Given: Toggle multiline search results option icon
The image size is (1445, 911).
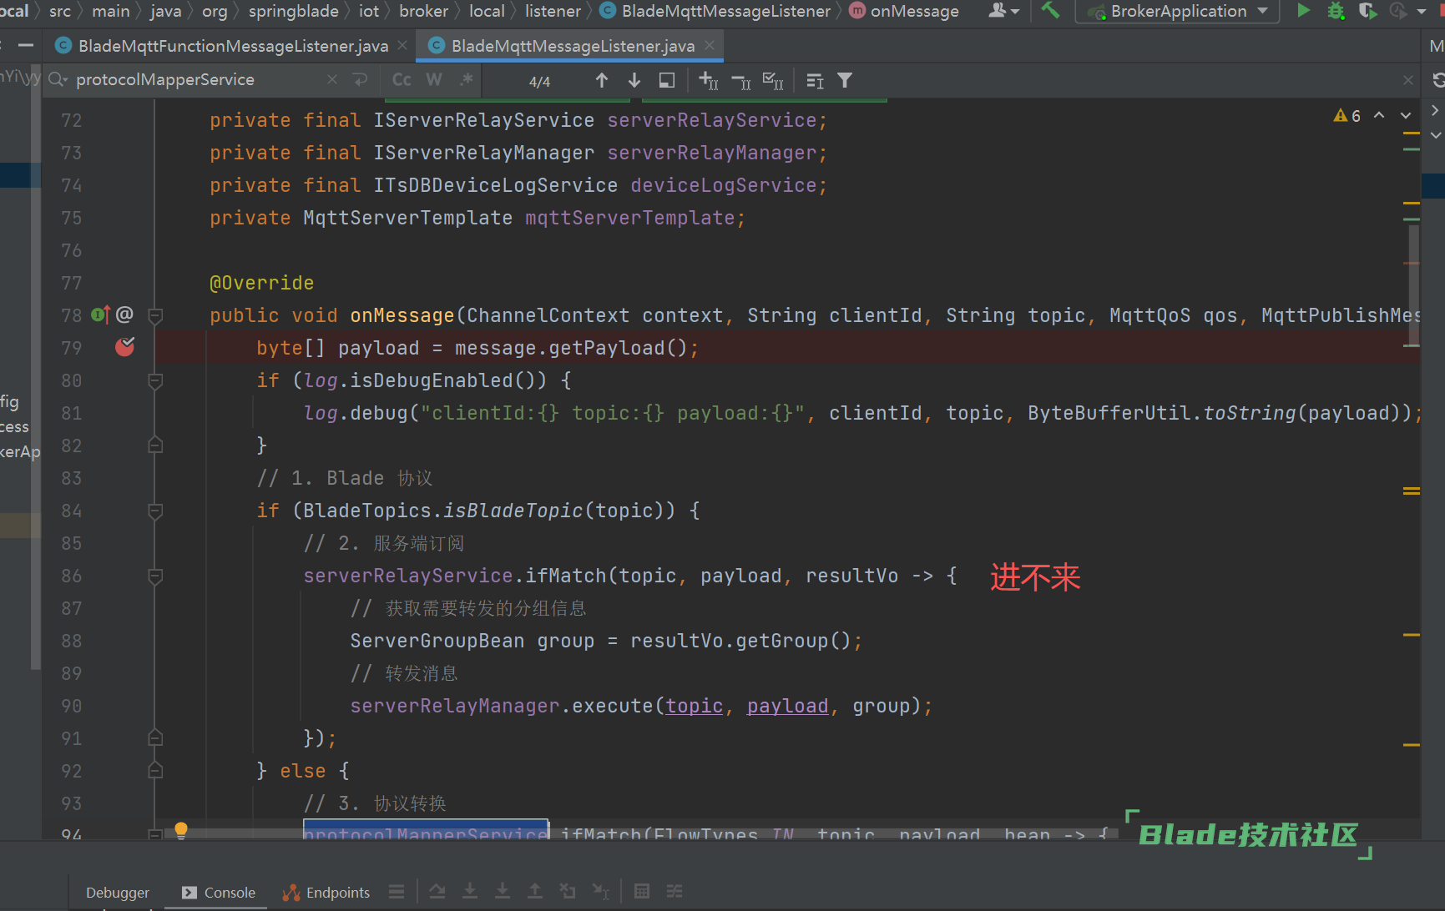Looking at the screenshot, I should pyautogui.click(x=815, y=81).
